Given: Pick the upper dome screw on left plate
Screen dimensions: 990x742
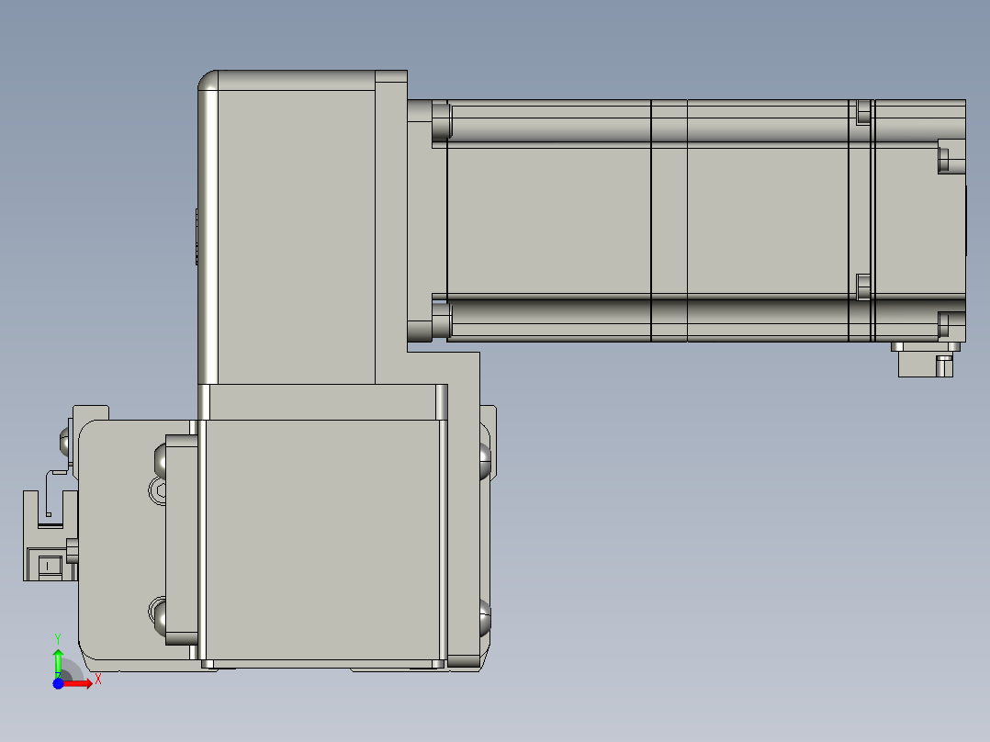Looking at the screenshot, I should pyautogui.click(x=161, y=459).
